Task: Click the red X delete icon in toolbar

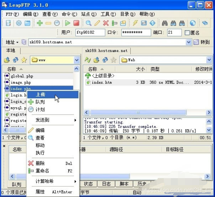Action: [x=106, y=23]
